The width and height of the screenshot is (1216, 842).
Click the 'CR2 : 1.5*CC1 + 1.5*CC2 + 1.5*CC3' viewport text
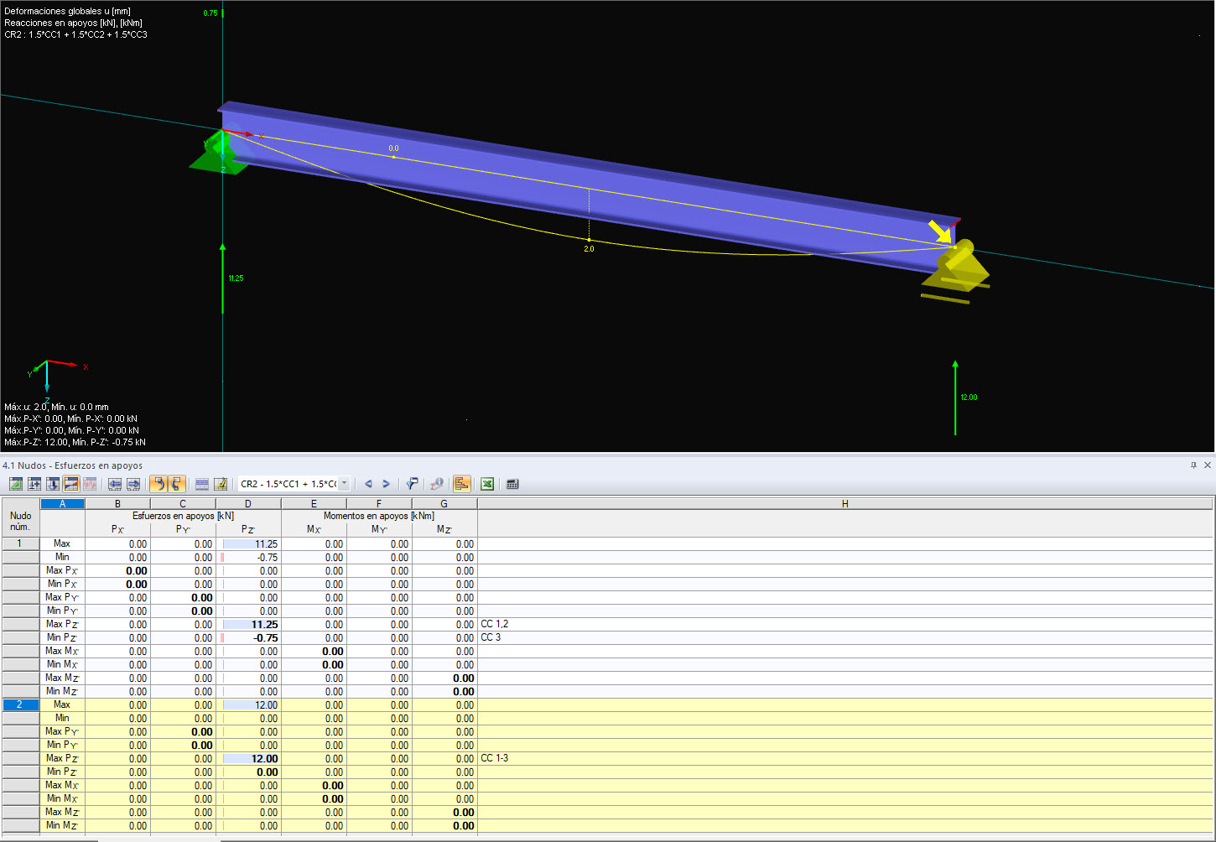tap(75, 34)
